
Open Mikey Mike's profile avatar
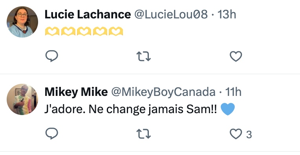(22, 99)
